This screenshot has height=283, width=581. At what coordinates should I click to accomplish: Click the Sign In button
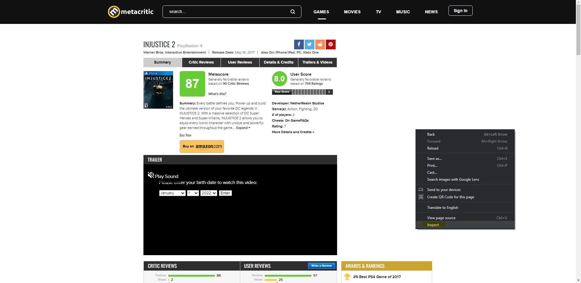(460, 11)
